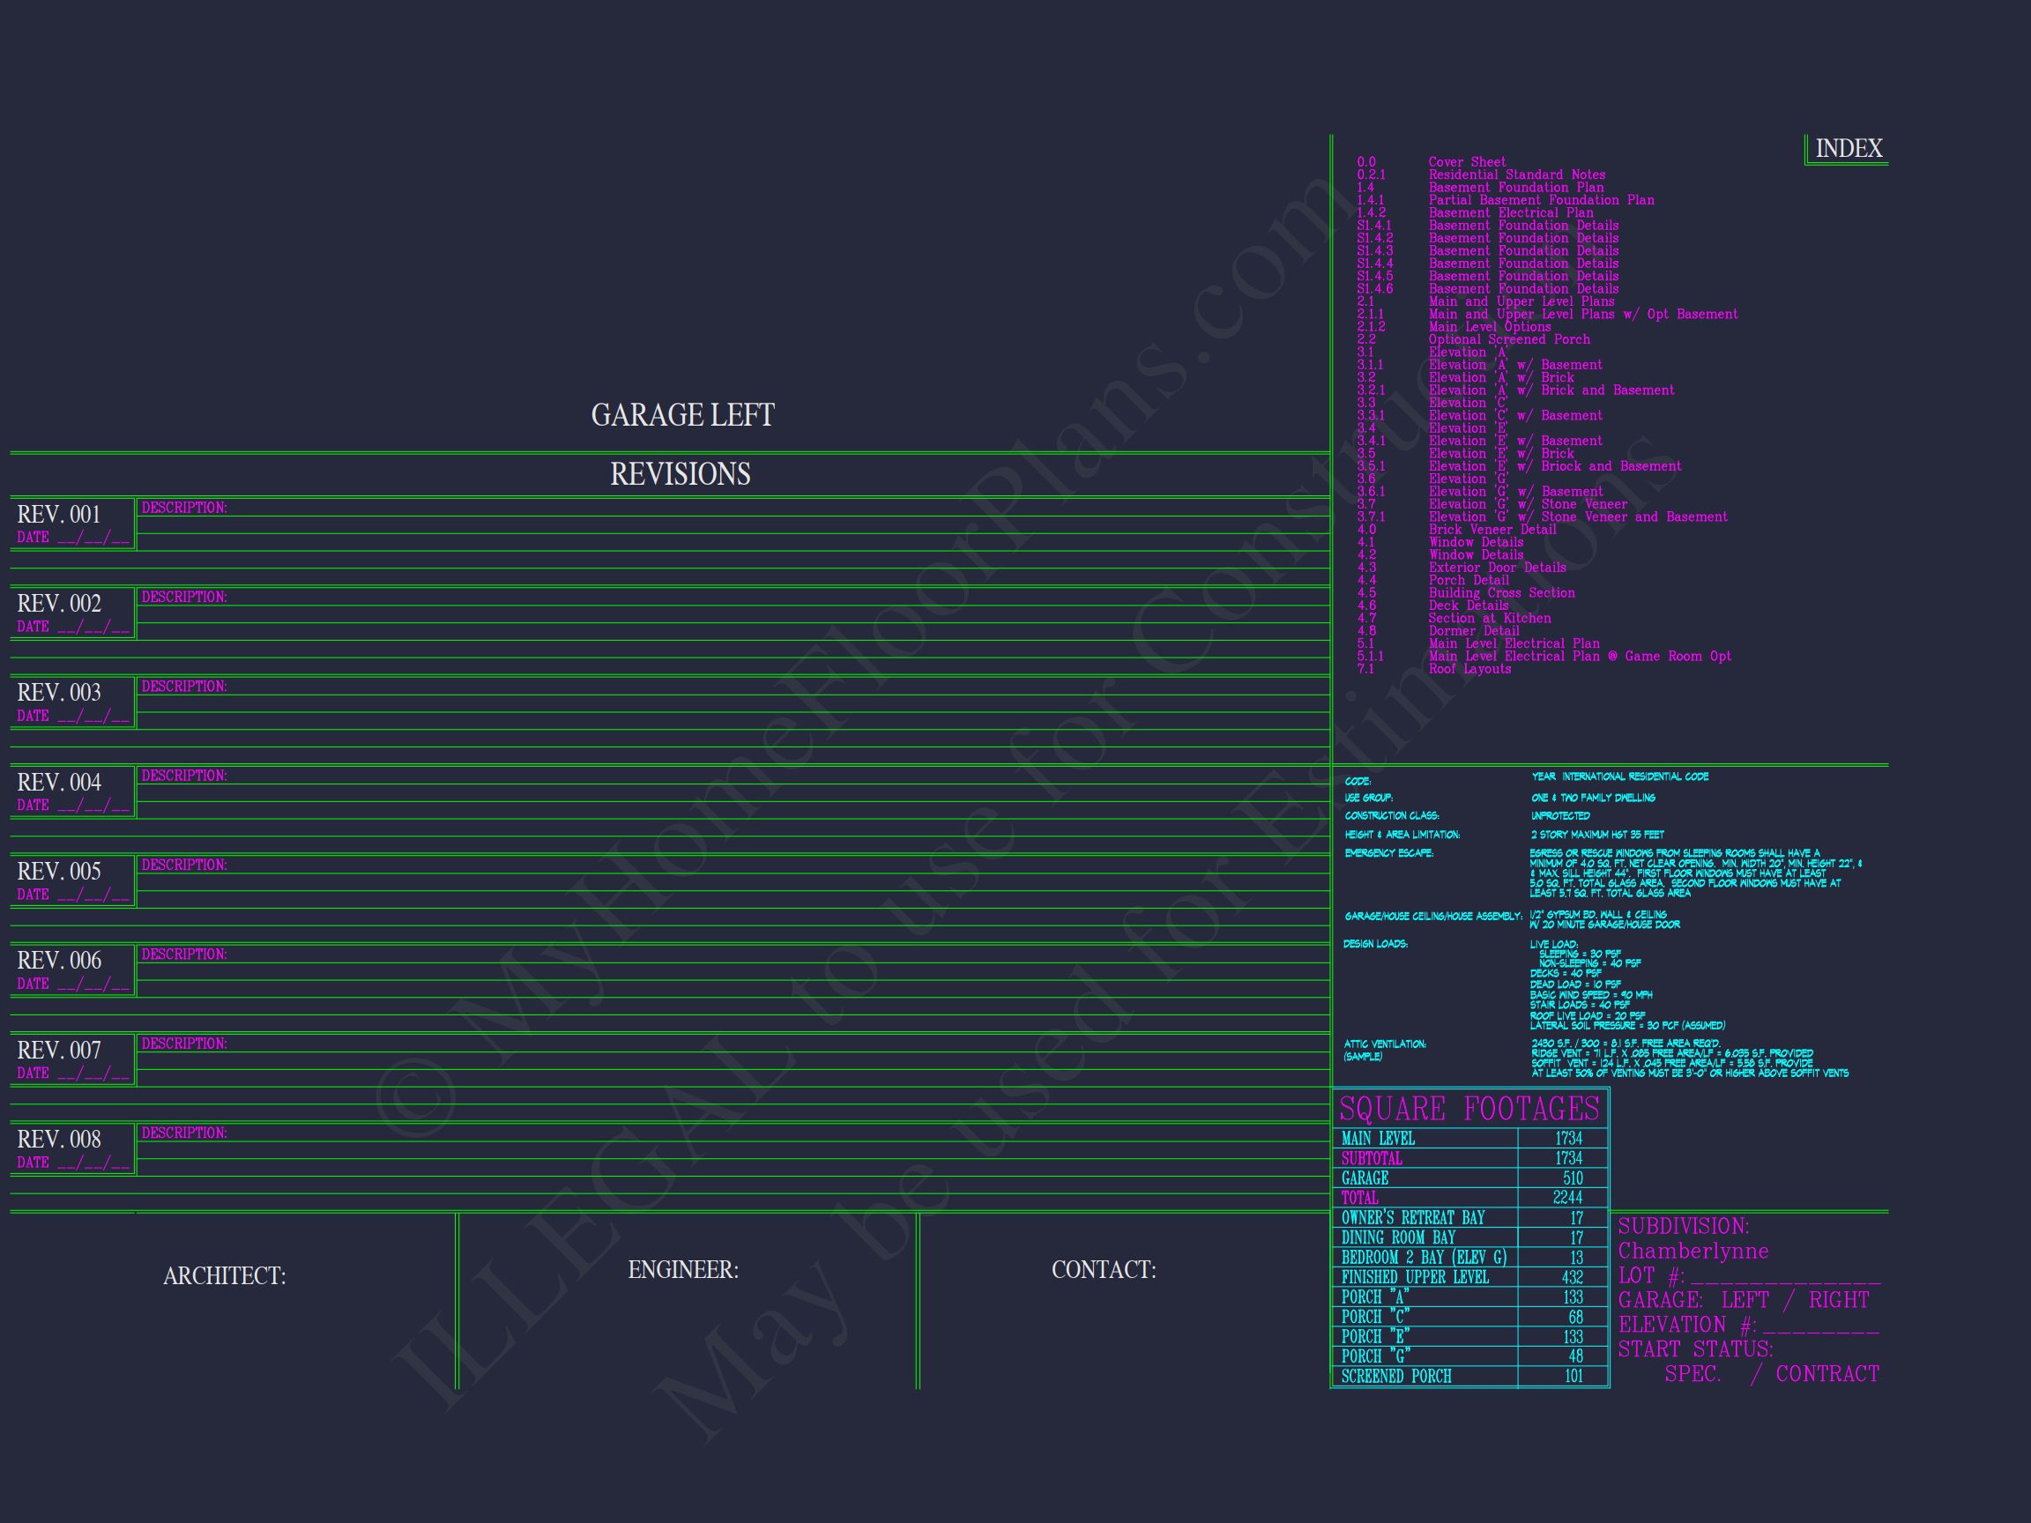Click GARAGE: LEFT / RIGHT text

[1744, 1301]
